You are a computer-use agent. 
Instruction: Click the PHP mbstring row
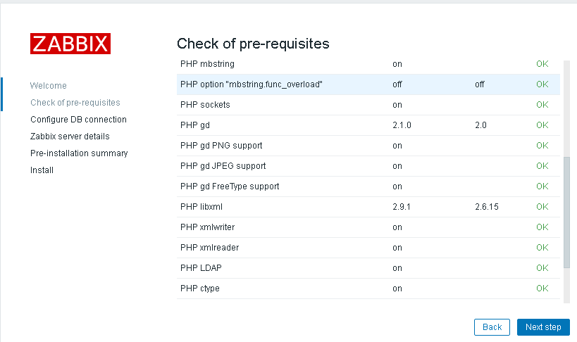(x=368, y=64)
